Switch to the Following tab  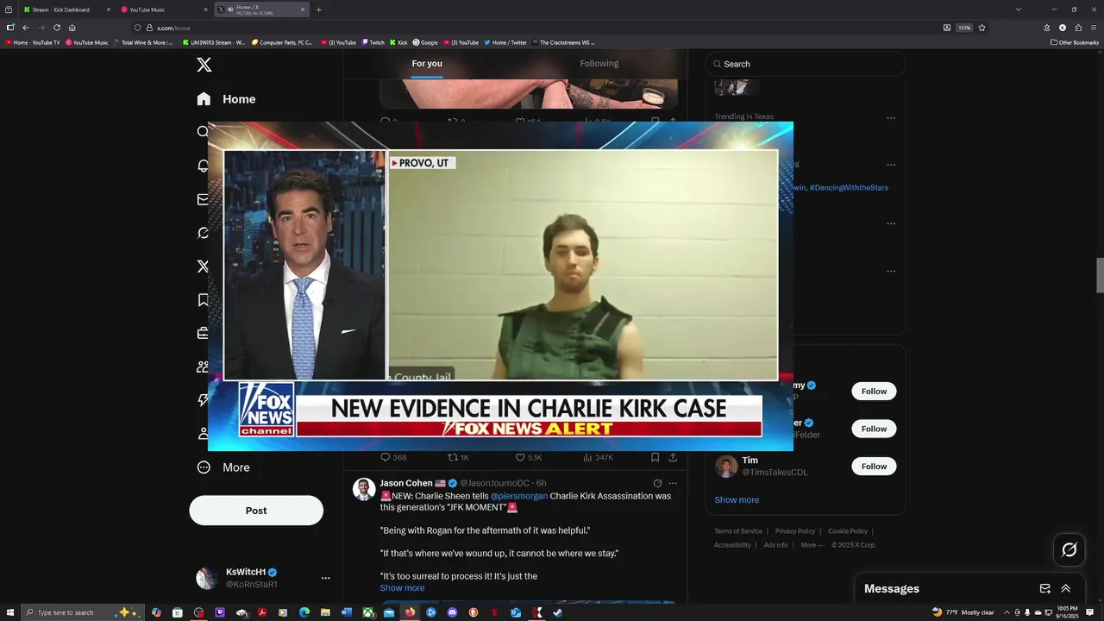[599, 64]
